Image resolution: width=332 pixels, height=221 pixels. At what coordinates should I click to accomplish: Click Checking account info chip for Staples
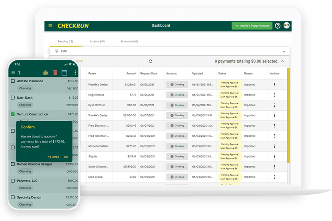point(177,157)
